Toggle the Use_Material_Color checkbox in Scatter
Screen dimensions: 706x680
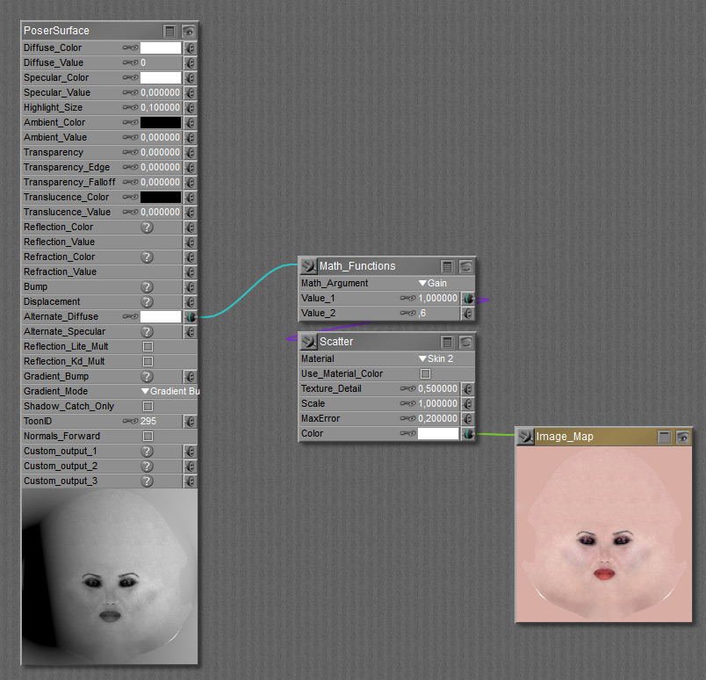426,374
